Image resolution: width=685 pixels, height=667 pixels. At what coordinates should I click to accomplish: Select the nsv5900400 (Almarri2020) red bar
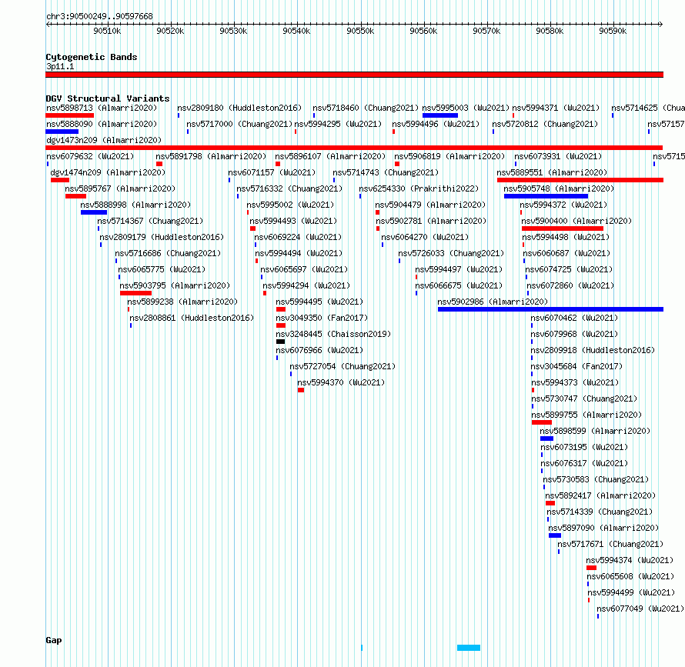pyautogui.click(x=563, y=228)
